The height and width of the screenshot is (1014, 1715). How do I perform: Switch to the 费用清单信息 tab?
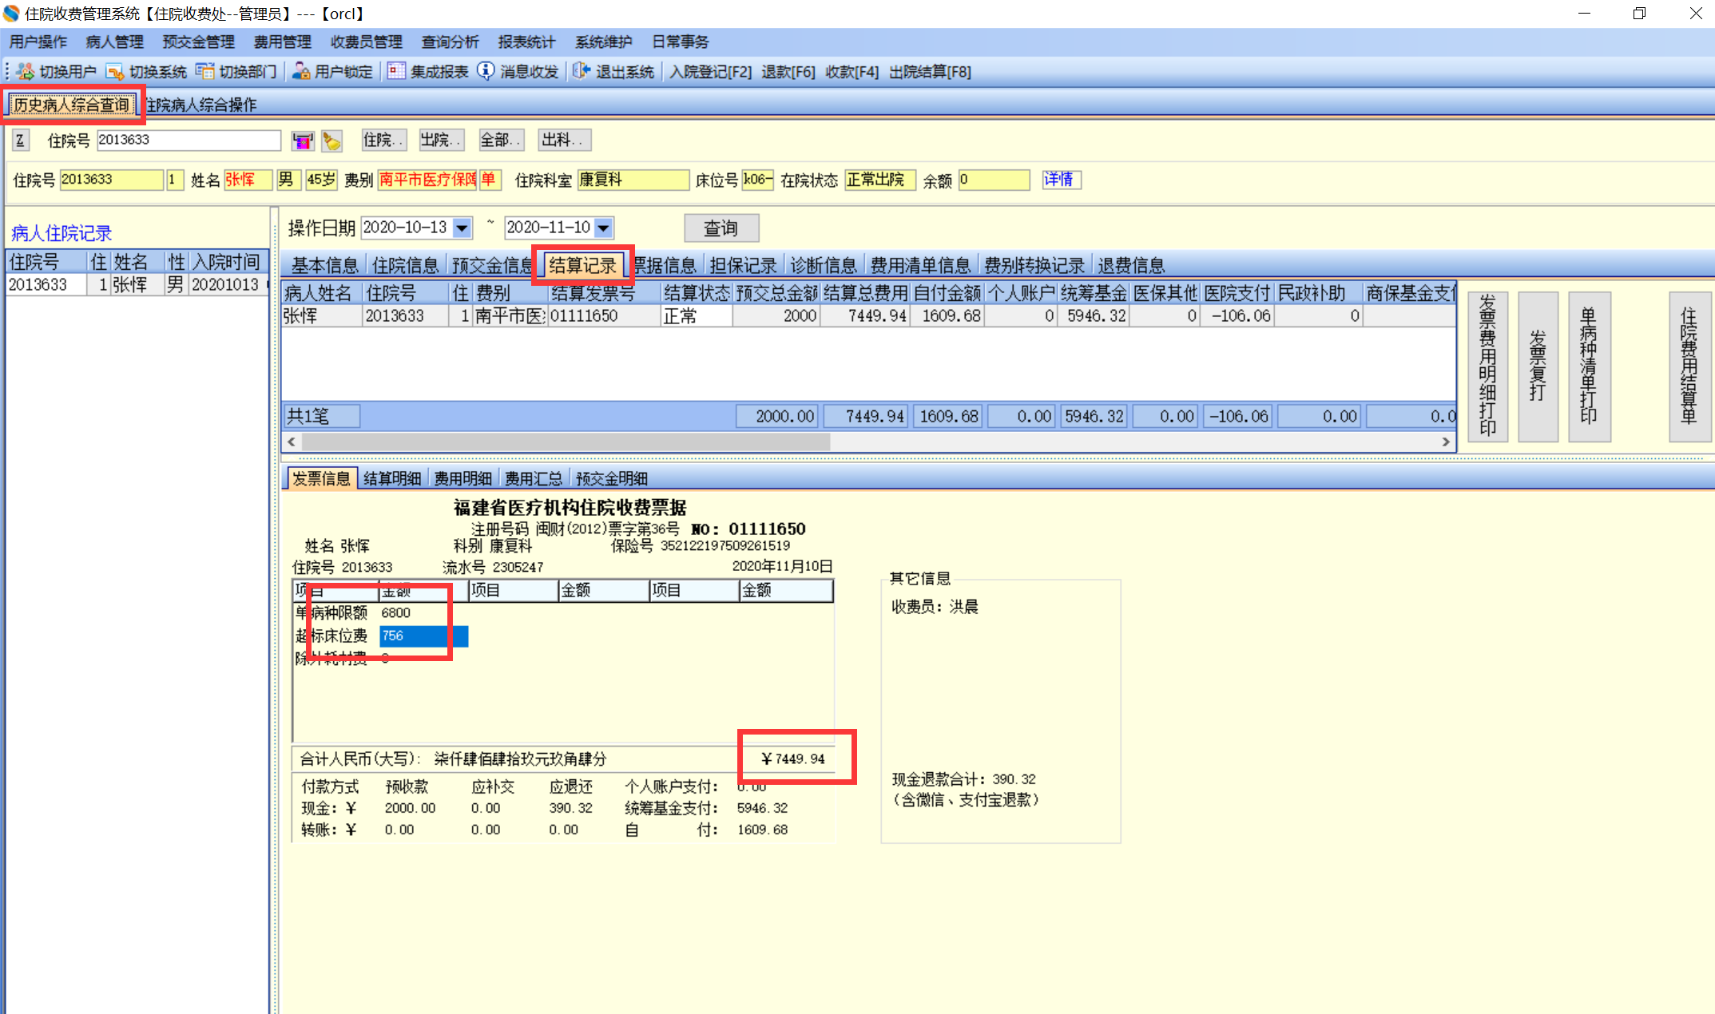pos(919,265)
